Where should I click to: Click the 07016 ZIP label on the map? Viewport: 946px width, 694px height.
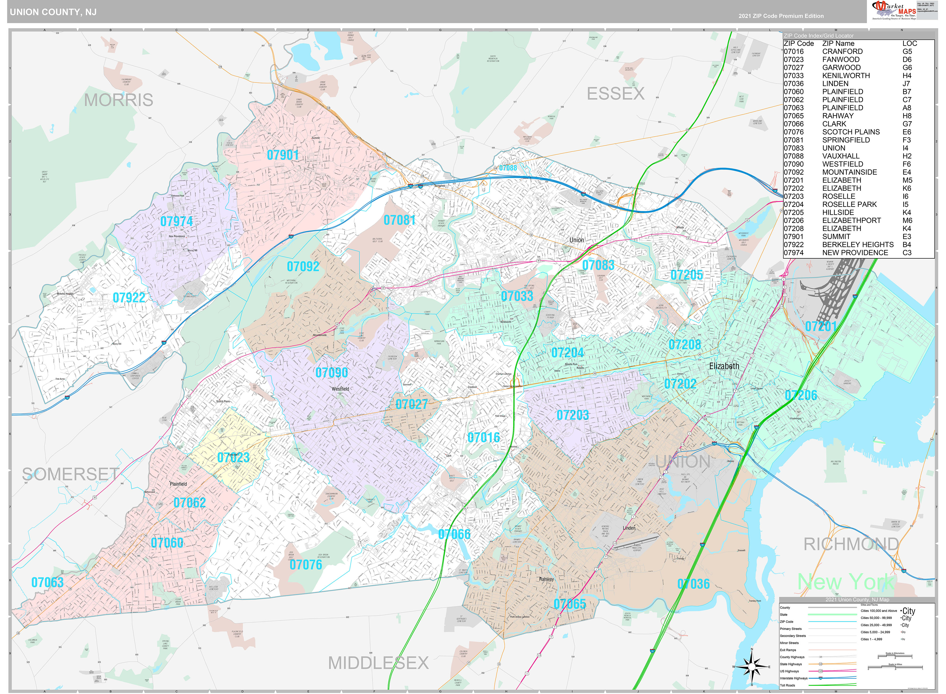tap(484, 438)
